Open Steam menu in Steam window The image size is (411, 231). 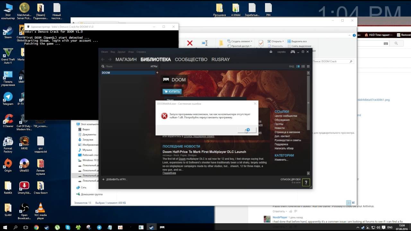point(105,52)
